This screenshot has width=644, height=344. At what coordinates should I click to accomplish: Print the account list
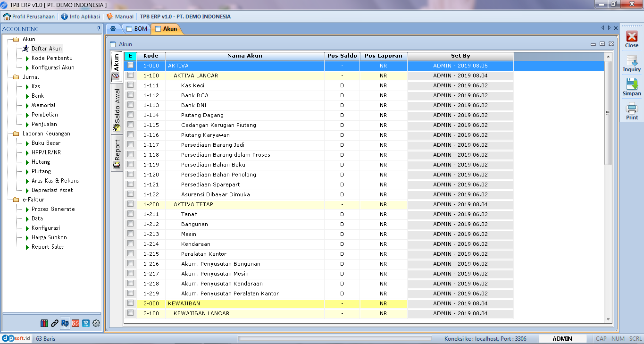coord(632,111)
